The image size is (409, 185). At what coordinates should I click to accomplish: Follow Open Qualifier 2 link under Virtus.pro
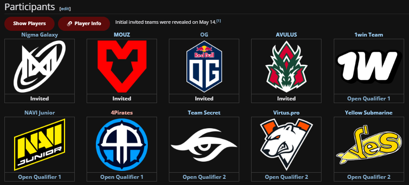click(286, 177)
